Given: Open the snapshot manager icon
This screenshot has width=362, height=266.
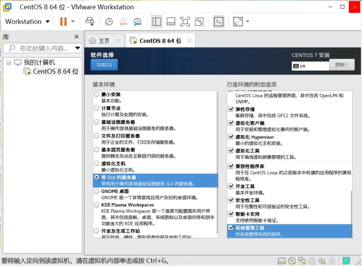Looking at the screenshot, I should tap(138, 22).
